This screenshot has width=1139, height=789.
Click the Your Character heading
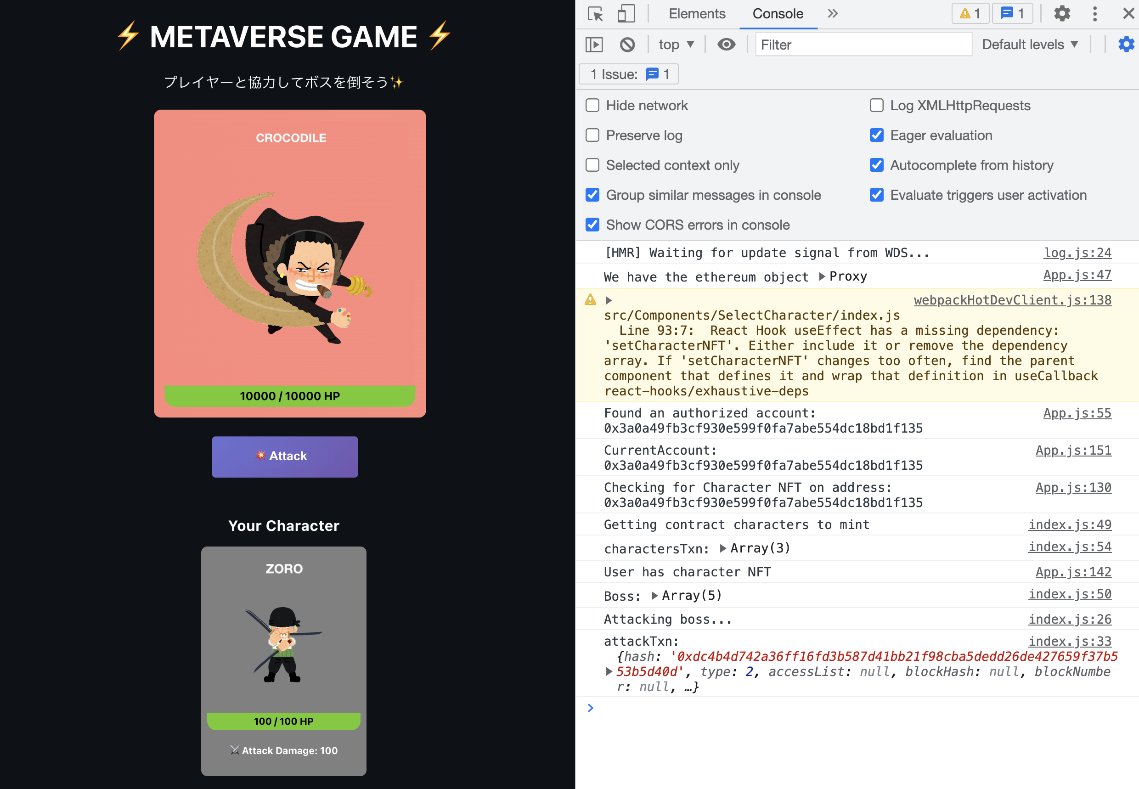(x=284, y=525)
